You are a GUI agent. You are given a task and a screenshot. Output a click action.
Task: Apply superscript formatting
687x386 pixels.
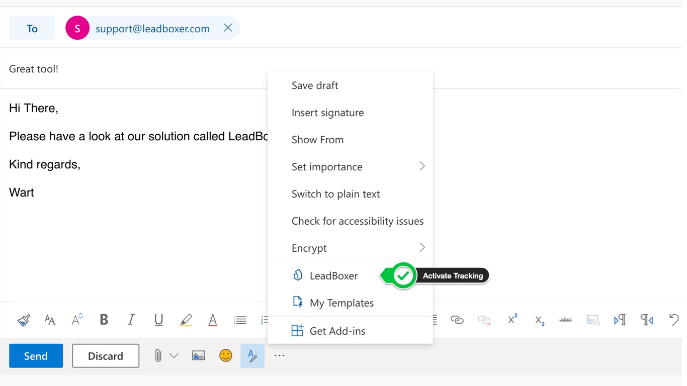pyautogui.click(x=512, y=320)
